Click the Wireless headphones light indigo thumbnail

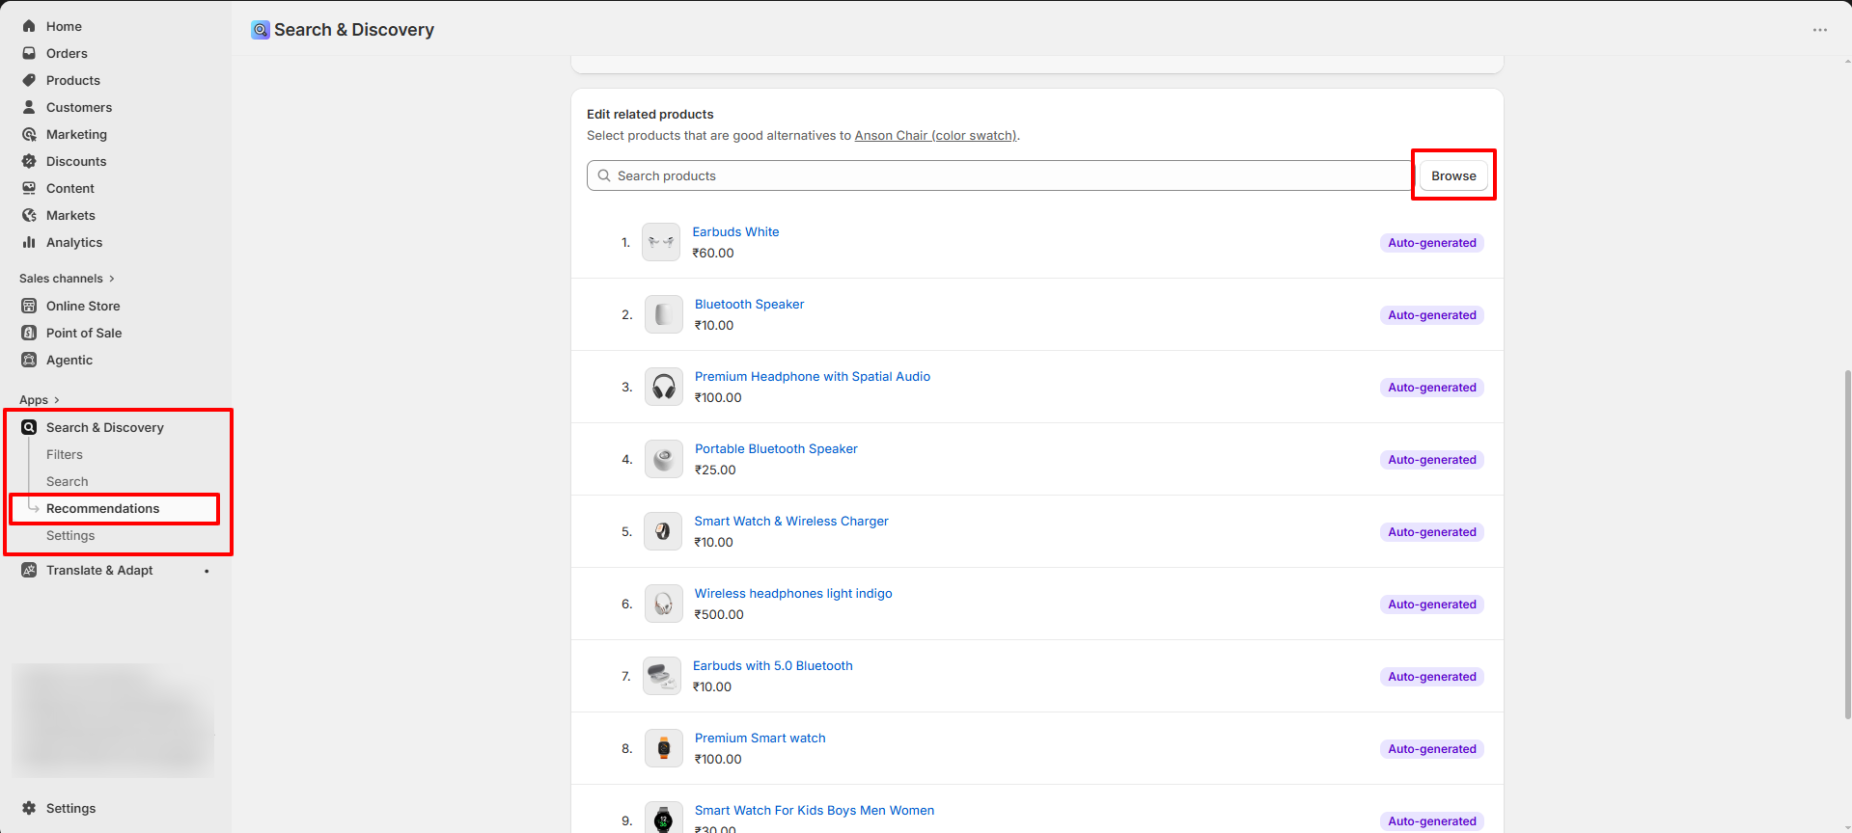click(663, 604)
